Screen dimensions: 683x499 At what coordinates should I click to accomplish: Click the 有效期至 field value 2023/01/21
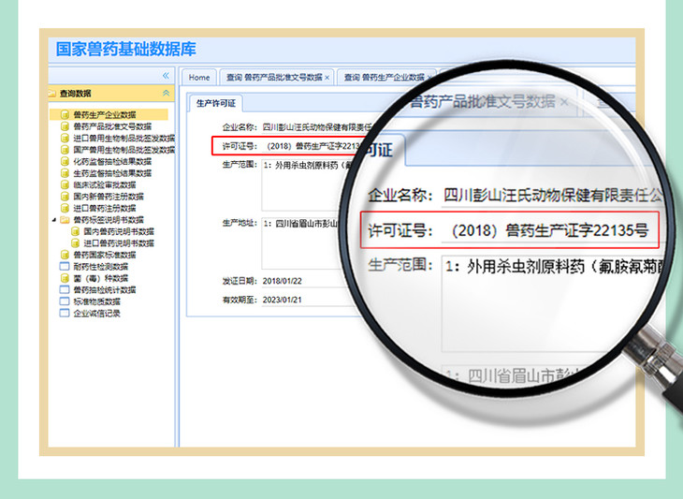[x=283, y=300]
